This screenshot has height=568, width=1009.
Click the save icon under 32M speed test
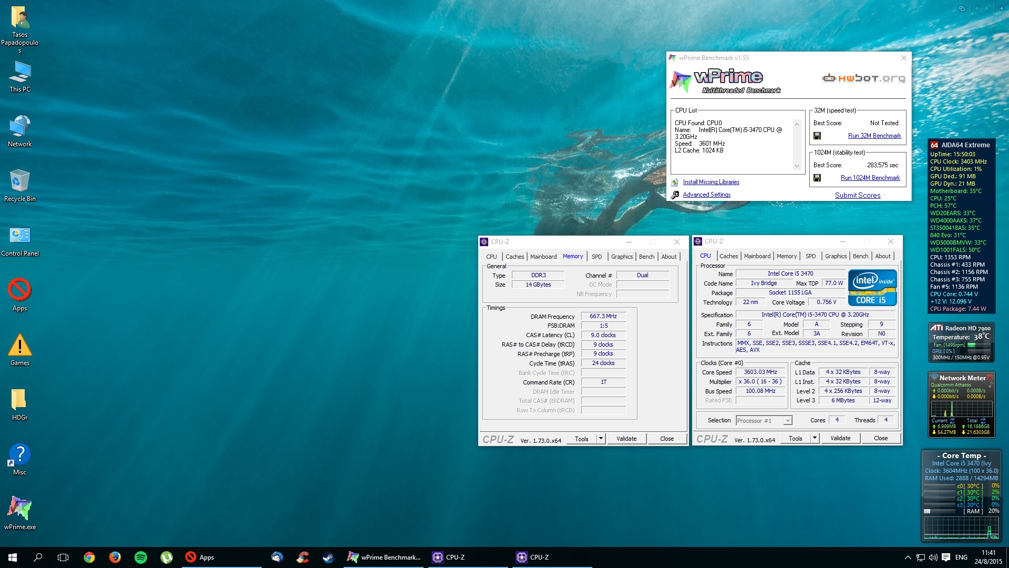817,136
